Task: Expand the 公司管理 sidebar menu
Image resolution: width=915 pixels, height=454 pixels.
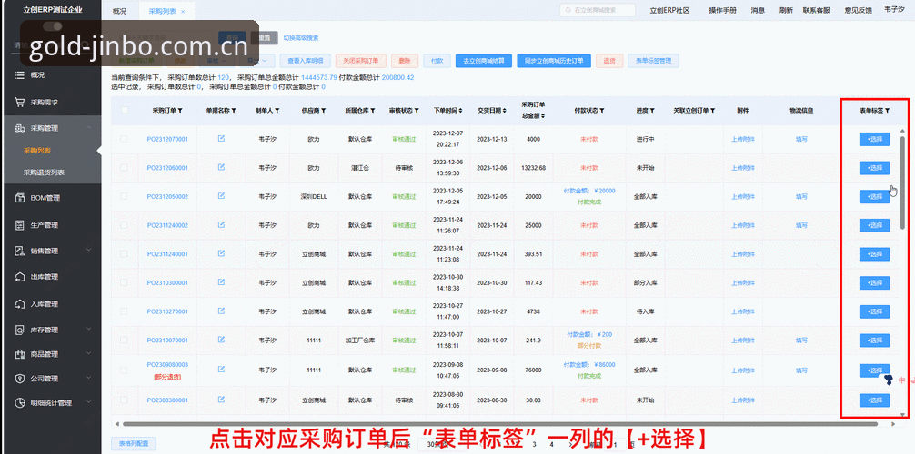Action: (89, 379)
